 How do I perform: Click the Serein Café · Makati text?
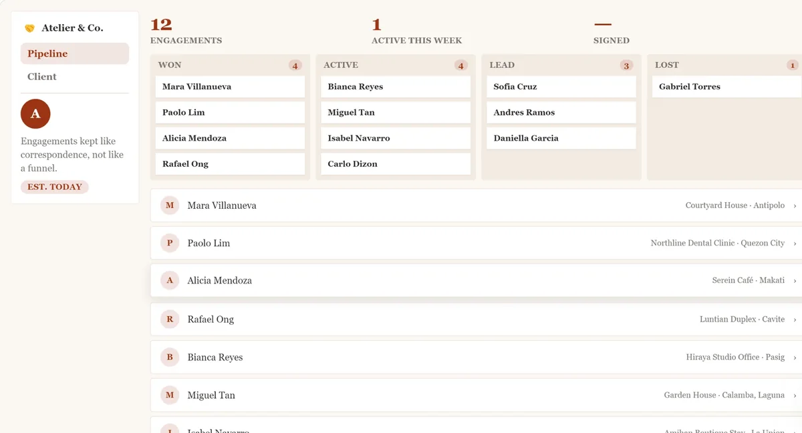coord(749,280)
